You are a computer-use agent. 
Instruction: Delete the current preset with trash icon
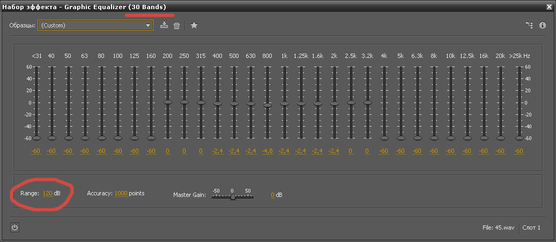tap(176, 25)
